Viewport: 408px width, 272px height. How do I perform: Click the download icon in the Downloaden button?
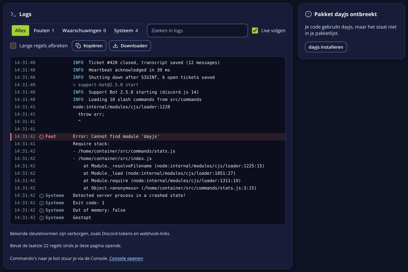(x=115, y=46)
